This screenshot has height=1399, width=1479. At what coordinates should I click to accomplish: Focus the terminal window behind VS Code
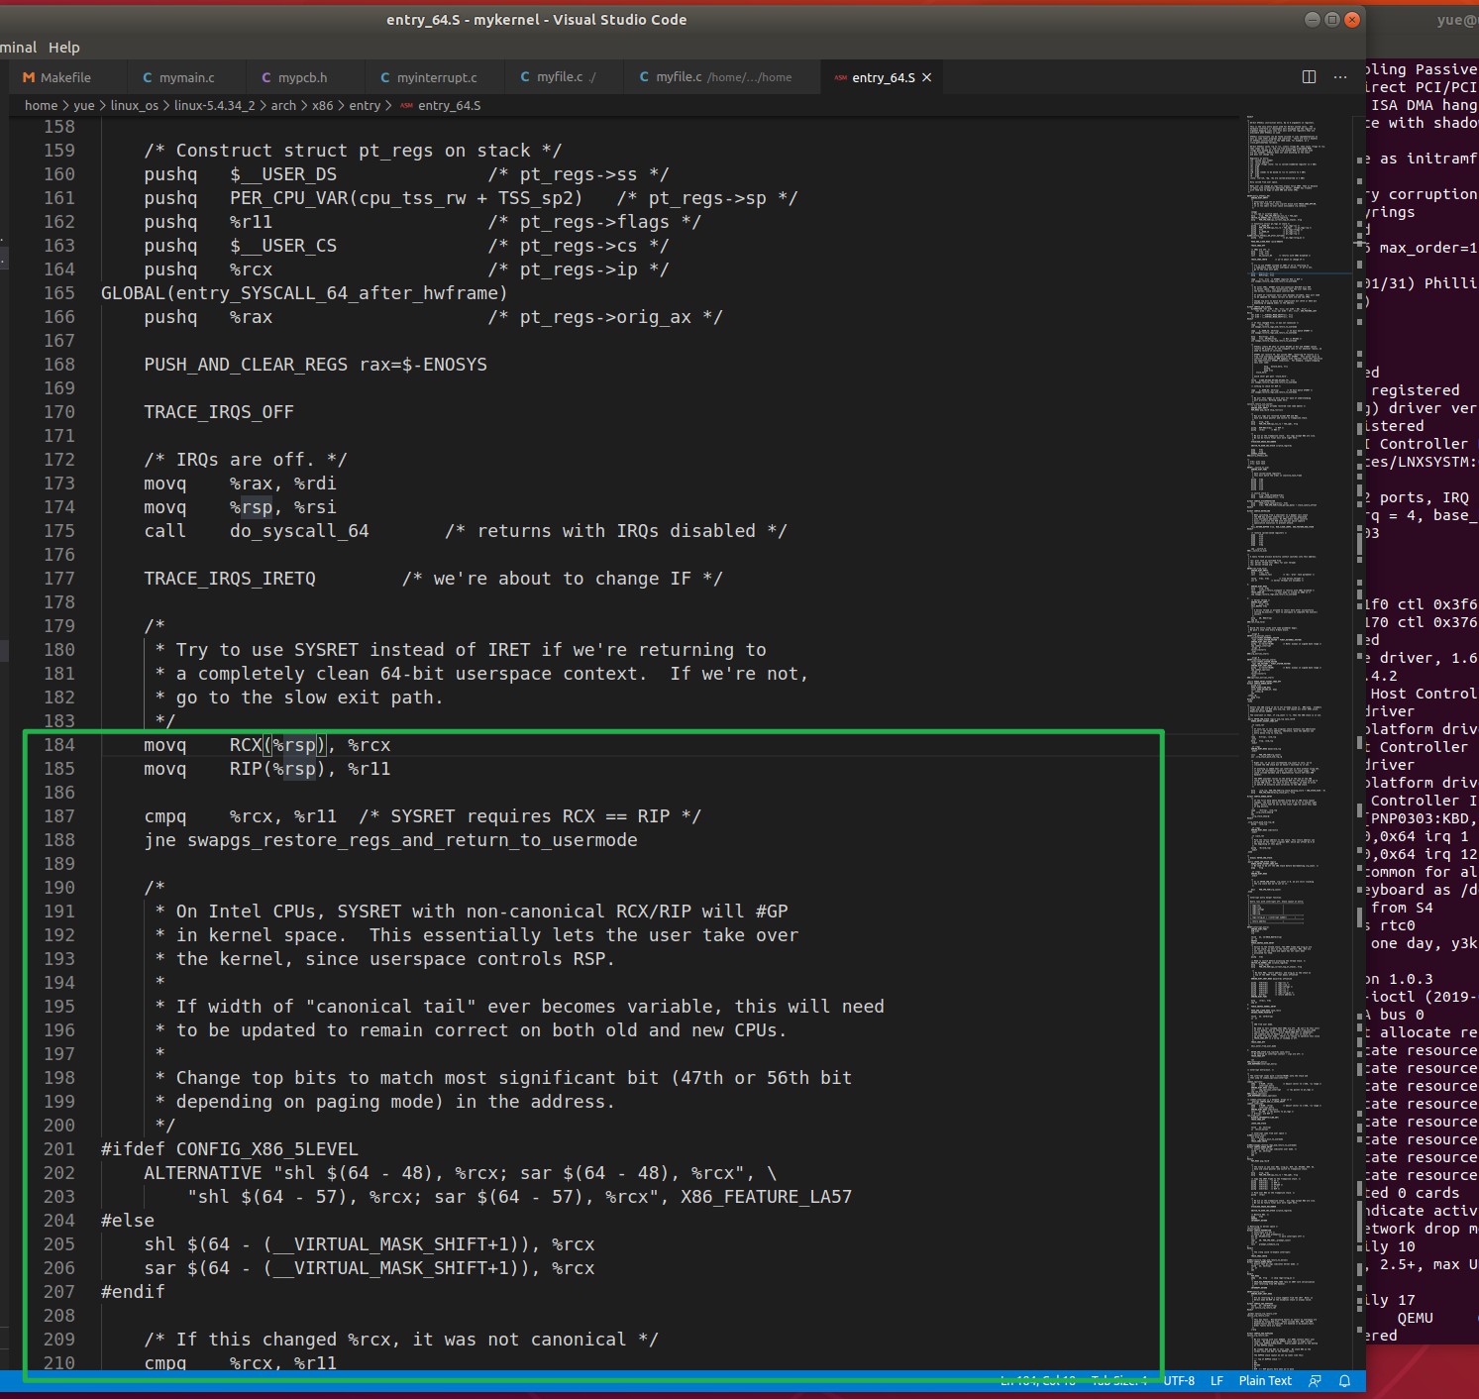pyautogui.click(x=1423, y=694)
